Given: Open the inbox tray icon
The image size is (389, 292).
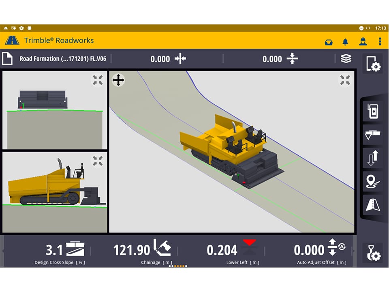Looking at the screenshot, I should tap(329, 42).
